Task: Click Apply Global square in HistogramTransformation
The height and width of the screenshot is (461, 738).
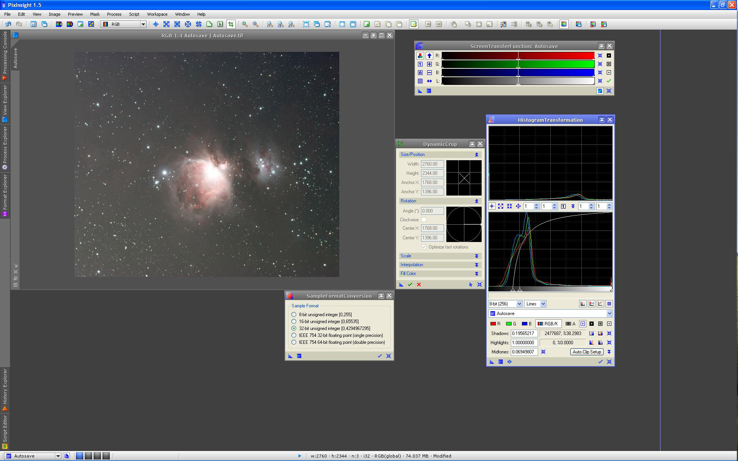Action: tap(500, 362)
